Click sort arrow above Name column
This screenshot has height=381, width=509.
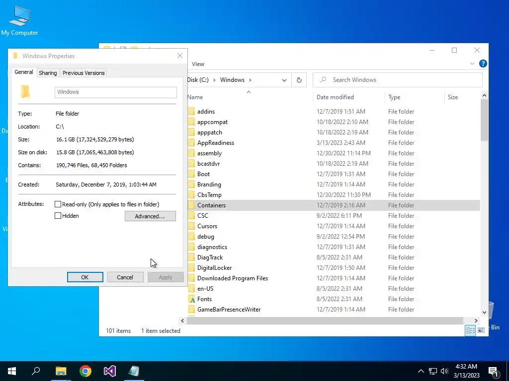249,92
